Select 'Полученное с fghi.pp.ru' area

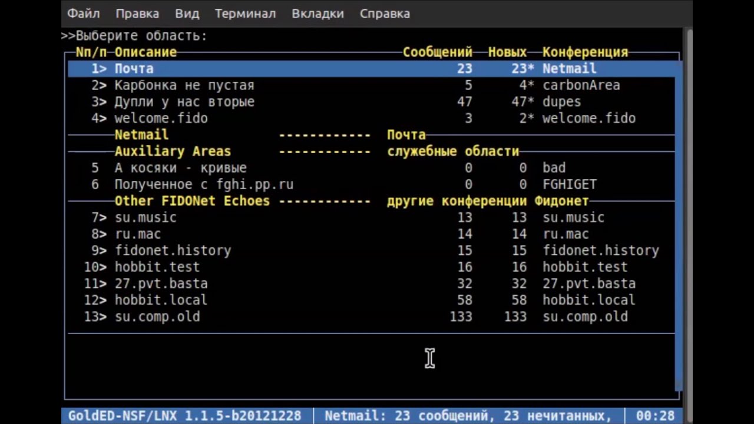coord(204,184)
